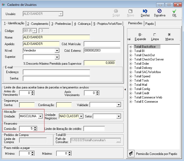
Task: Click the Script toolbar icon
Action: point(116,11)
